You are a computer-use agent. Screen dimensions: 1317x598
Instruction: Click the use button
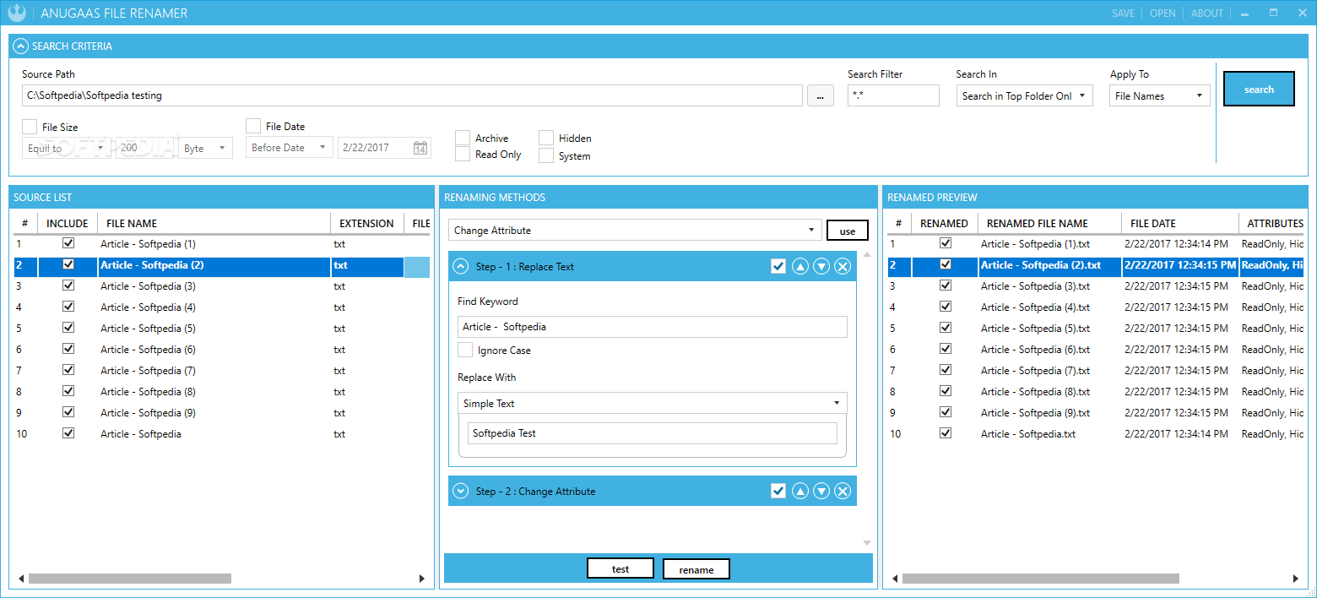pos(848,231)
